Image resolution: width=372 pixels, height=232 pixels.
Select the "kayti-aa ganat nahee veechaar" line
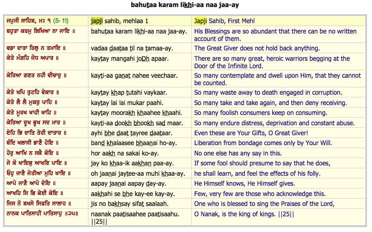point(134,76)
